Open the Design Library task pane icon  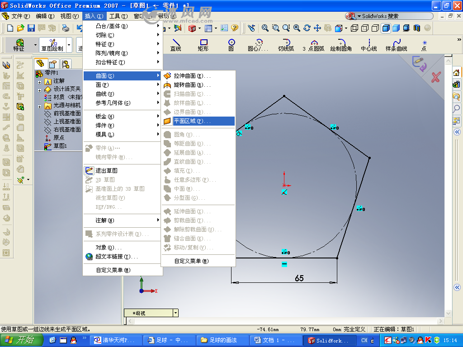[456, 84]
